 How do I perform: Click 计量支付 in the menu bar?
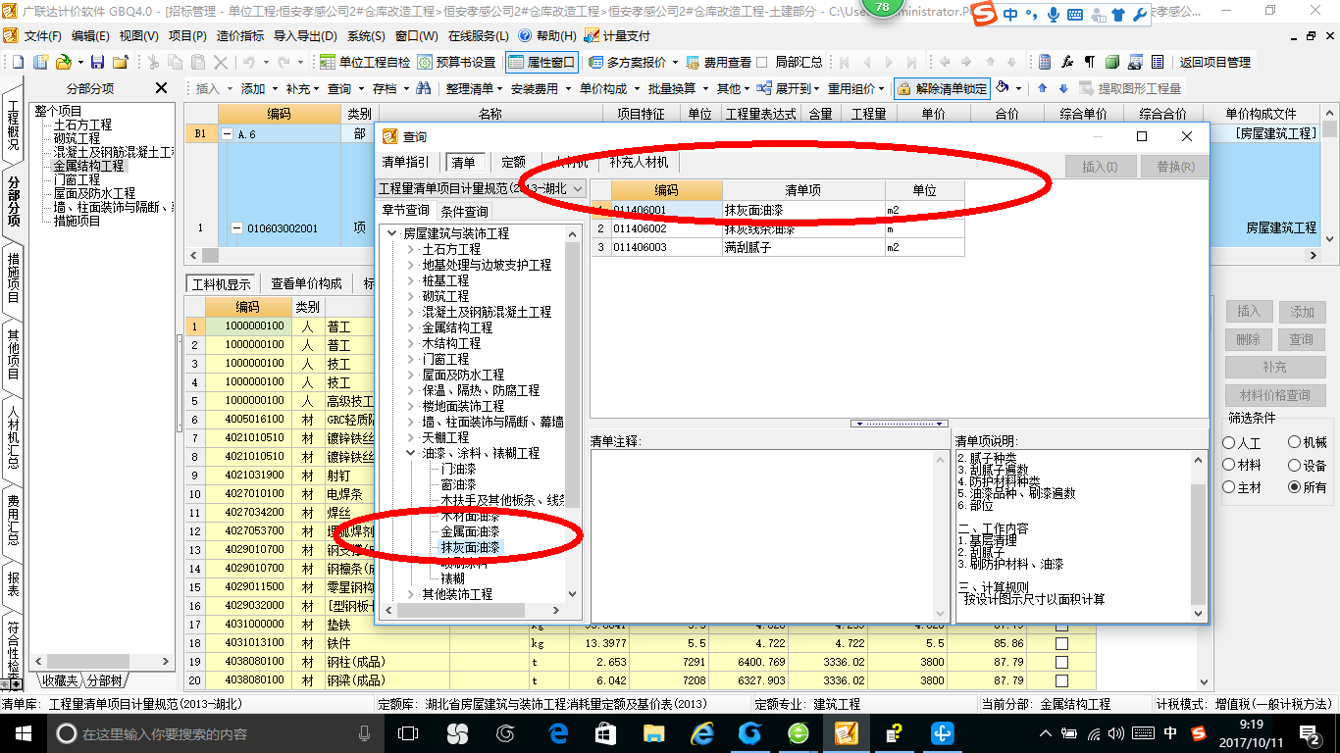click(617, 35)
